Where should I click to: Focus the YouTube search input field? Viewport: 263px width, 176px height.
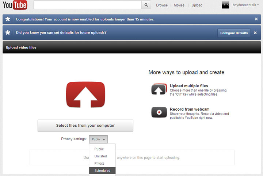tap(87, 5)
